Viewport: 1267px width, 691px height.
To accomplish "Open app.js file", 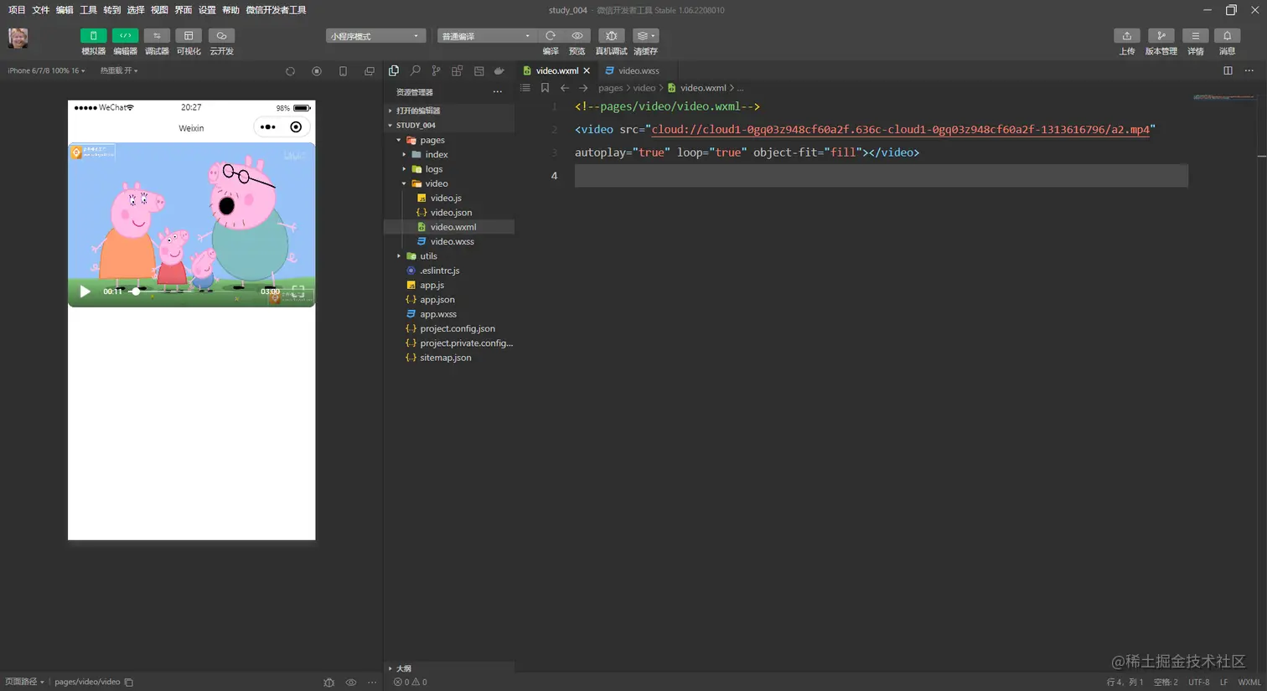I will click(x=449, y=285).
